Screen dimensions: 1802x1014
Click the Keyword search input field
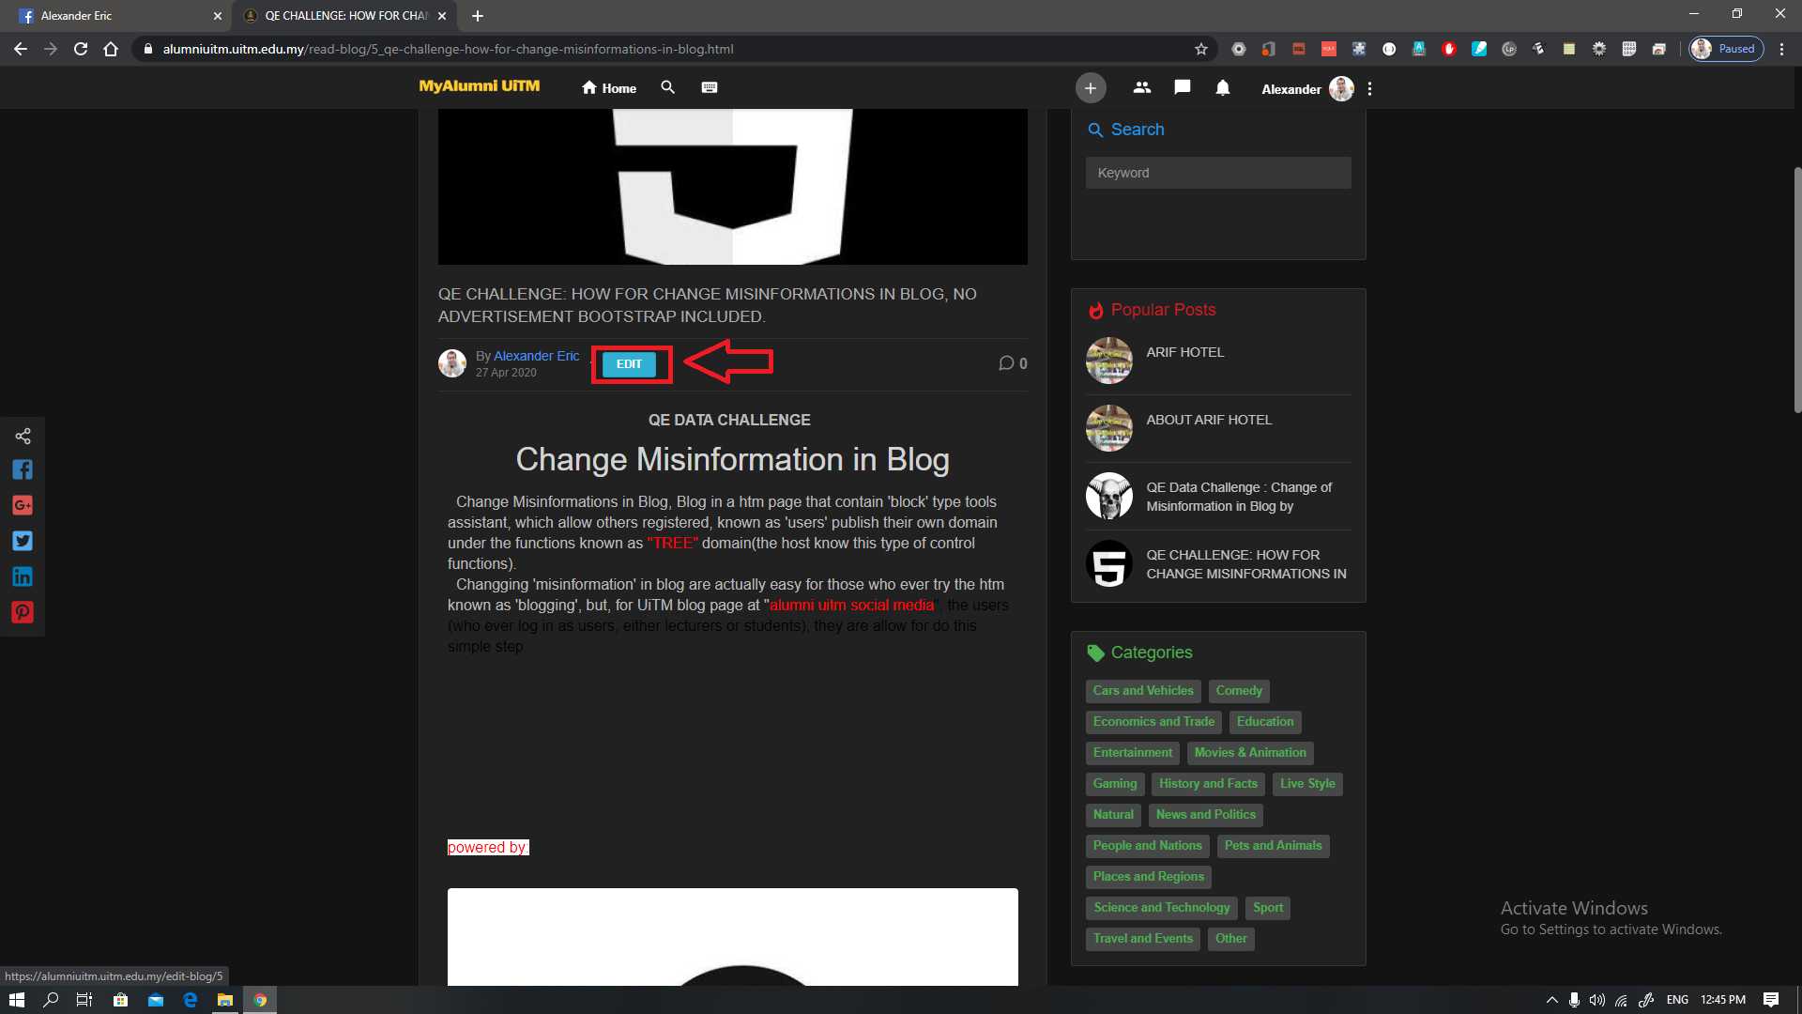coord(1218,173)
